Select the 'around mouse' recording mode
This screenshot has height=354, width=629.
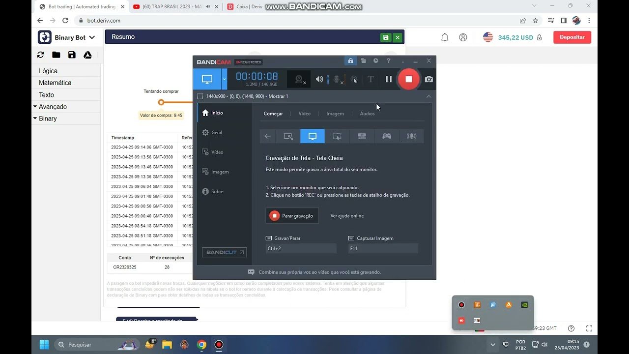click(337, 136)
